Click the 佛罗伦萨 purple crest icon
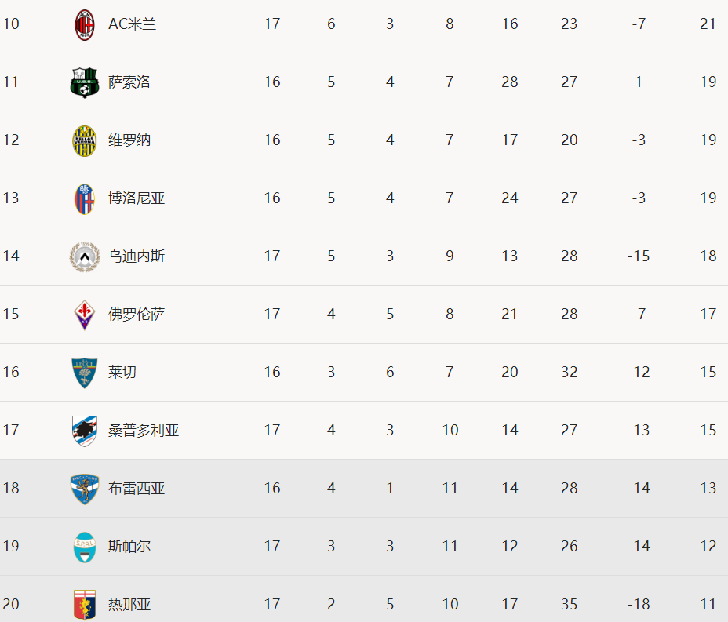Screen dimensions: 728x622 tap(84, 315)
